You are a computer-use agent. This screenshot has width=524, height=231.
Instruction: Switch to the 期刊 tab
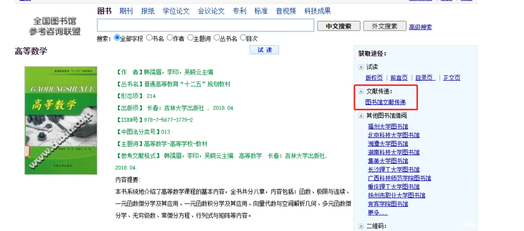pos(126,11)
